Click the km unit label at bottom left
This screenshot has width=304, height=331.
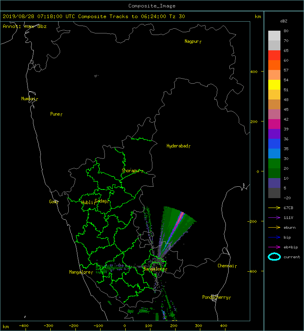(6, 327)
